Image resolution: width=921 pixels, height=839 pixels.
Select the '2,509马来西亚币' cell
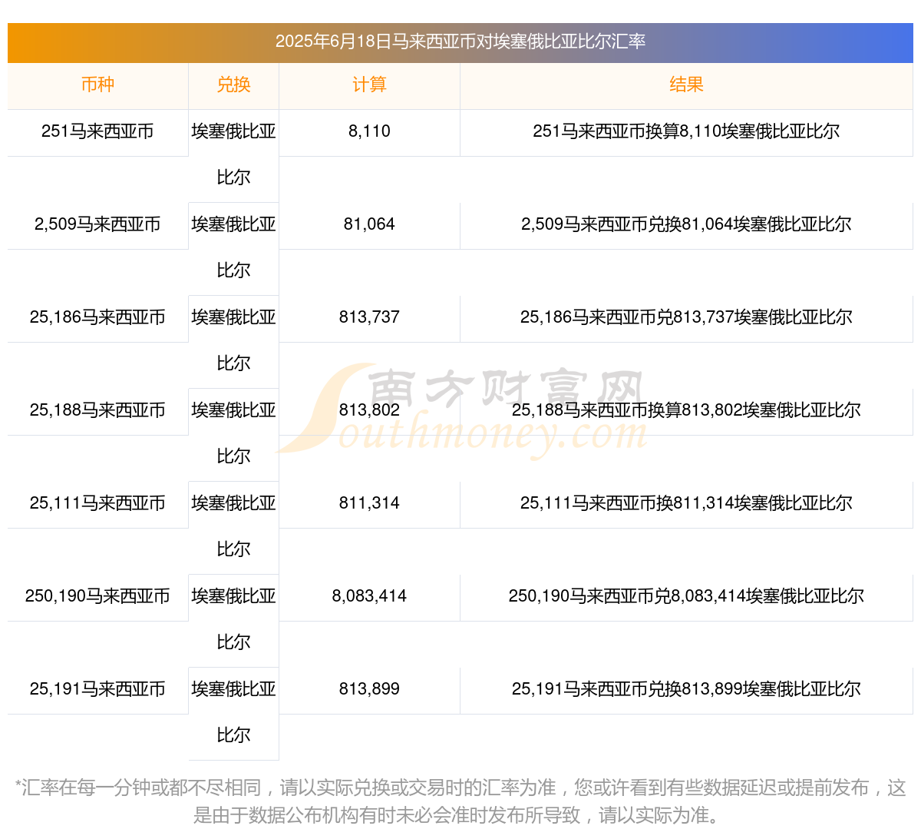click(97, 224)
